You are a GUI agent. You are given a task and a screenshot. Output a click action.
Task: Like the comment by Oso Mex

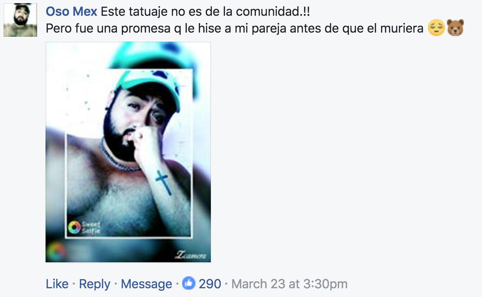pyautogui.click(x=57, y=284)
